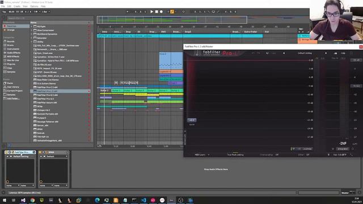Open the first None dropdown in FabFilter device
Screen dimensions: 363x204
point(12,185)
